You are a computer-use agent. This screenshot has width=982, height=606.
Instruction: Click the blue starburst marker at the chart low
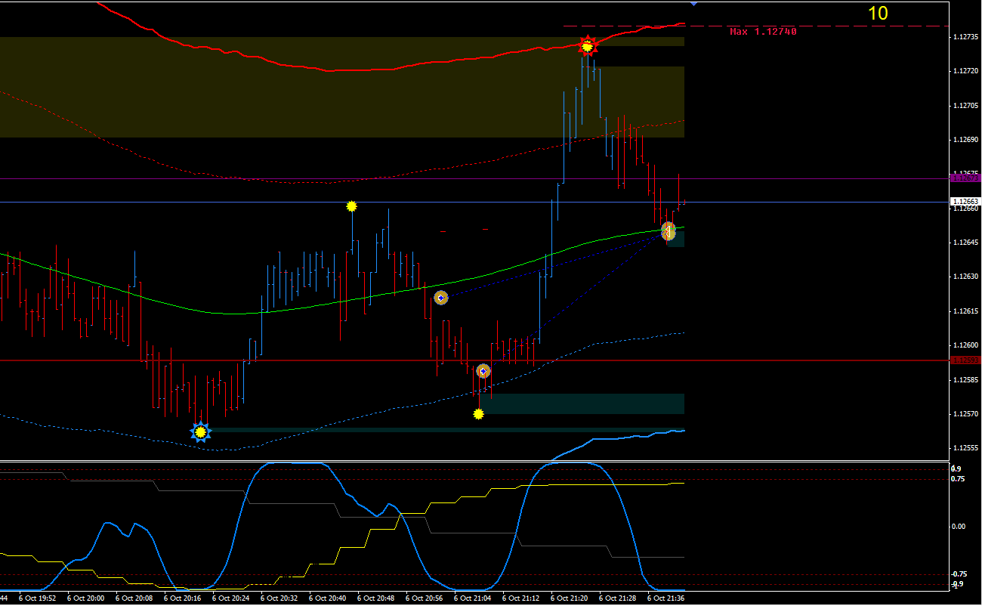pyautogui.click(x=200, y=432)
